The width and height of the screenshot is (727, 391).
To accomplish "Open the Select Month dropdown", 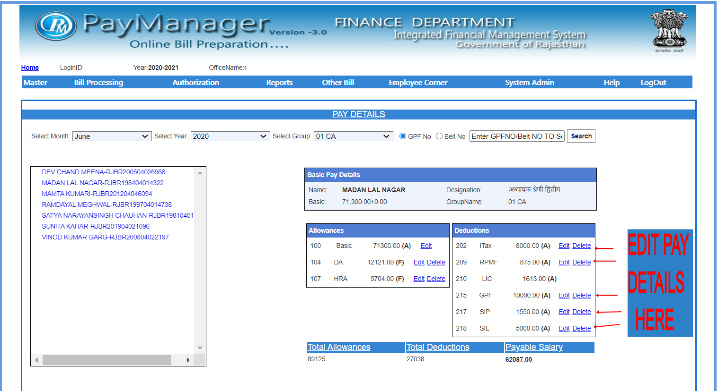I will [x=112, y=136].
